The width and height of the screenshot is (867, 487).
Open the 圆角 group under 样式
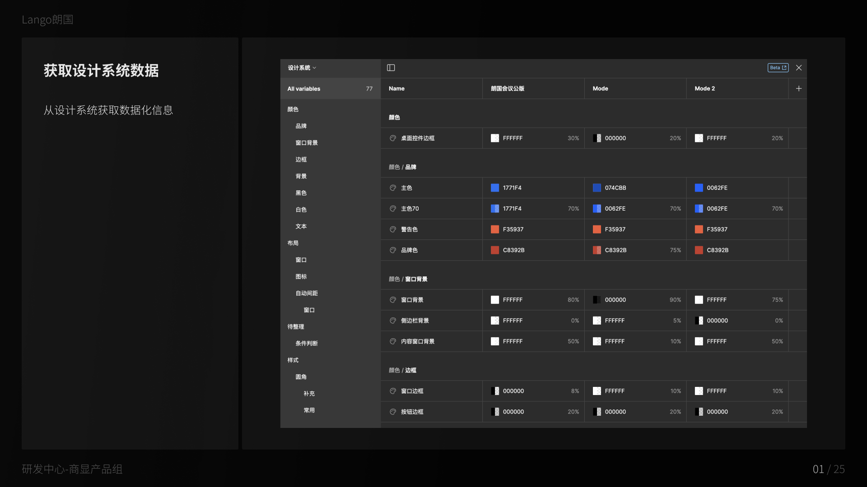301,377
